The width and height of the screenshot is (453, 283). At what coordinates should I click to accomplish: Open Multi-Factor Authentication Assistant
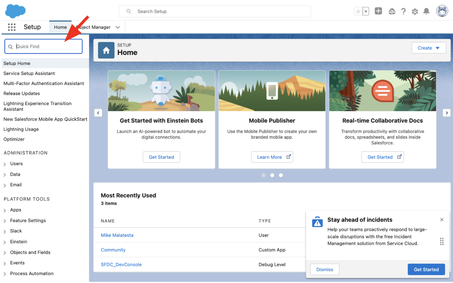tap(44, 83)
